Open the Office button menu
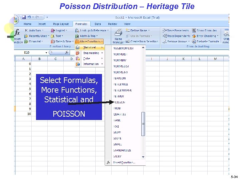 pyautogui.click(x=16, y=20)
